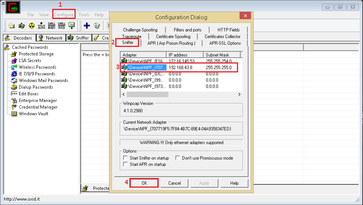Click the Enterprise Manager icon in tree
Screen dimensions: 363x205
14,100
